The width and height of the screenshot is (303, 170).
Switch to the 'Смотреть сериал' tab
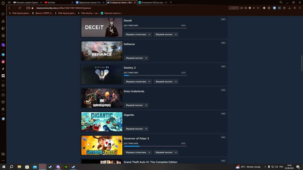point(28,2)
